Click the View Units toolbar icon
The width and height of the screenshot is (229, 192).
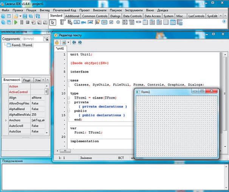click(x=3, y=22)
